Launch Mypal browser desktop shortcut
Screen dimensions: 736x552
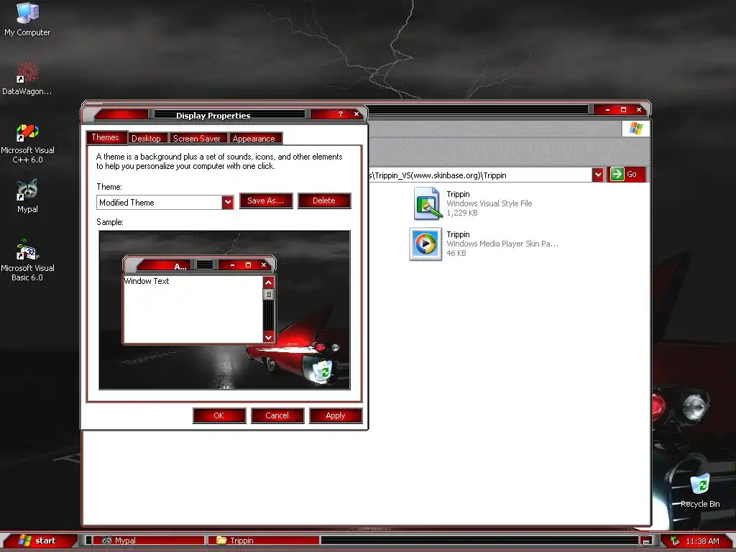pos(27,195)
